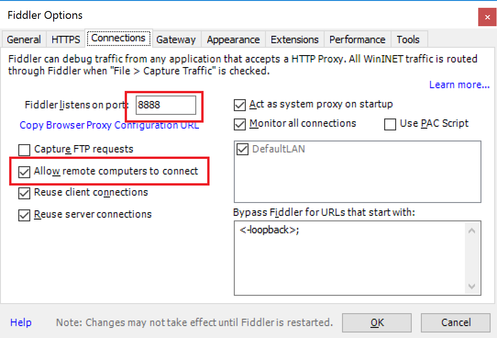Enable Capture FTP requests checkbox
This screenshot has width=497, height=338.
click(x=24, y=150)
